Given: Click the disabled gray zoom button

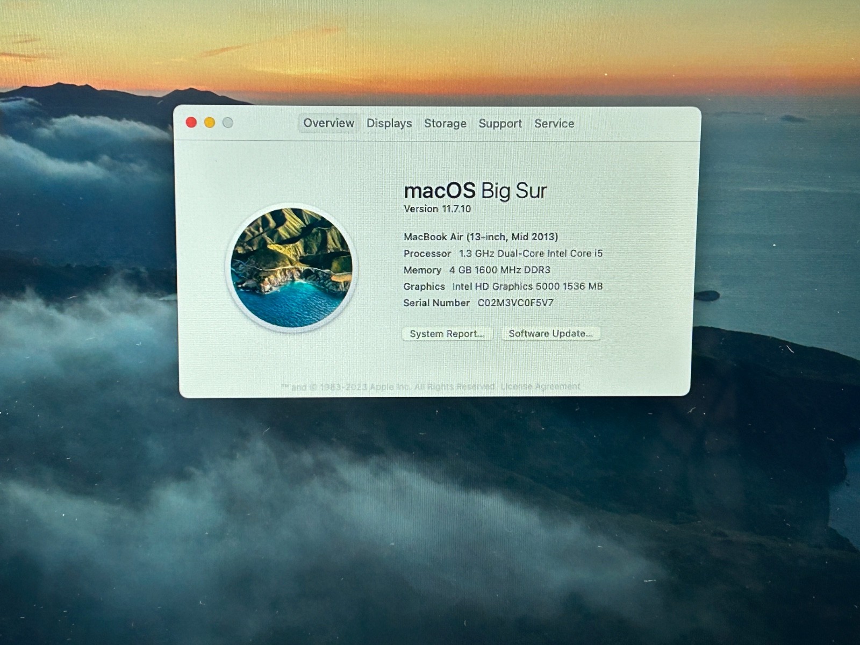Looking at the screenshot, I should coord(228,123).
